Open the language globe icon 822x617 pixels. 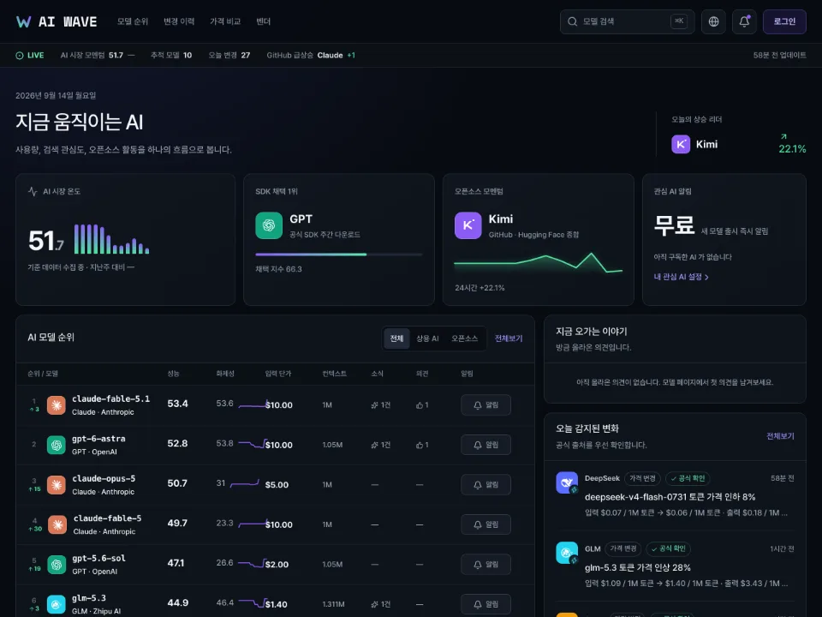(x=713, y=21)
